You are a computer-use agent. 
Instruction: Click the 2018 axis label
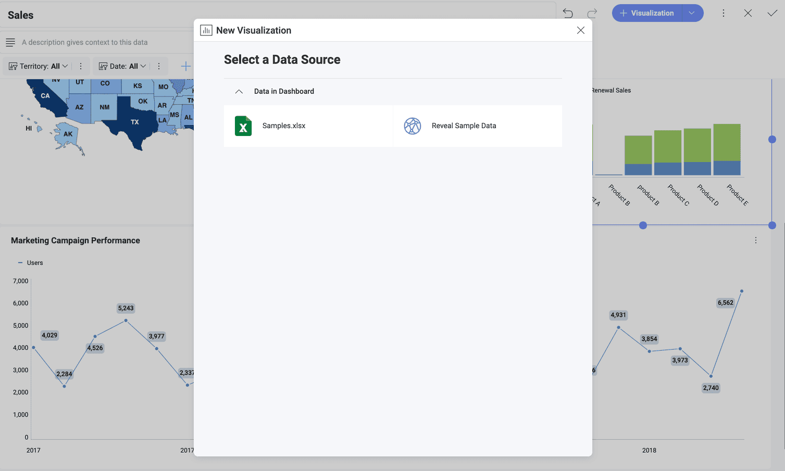[649, 450]
